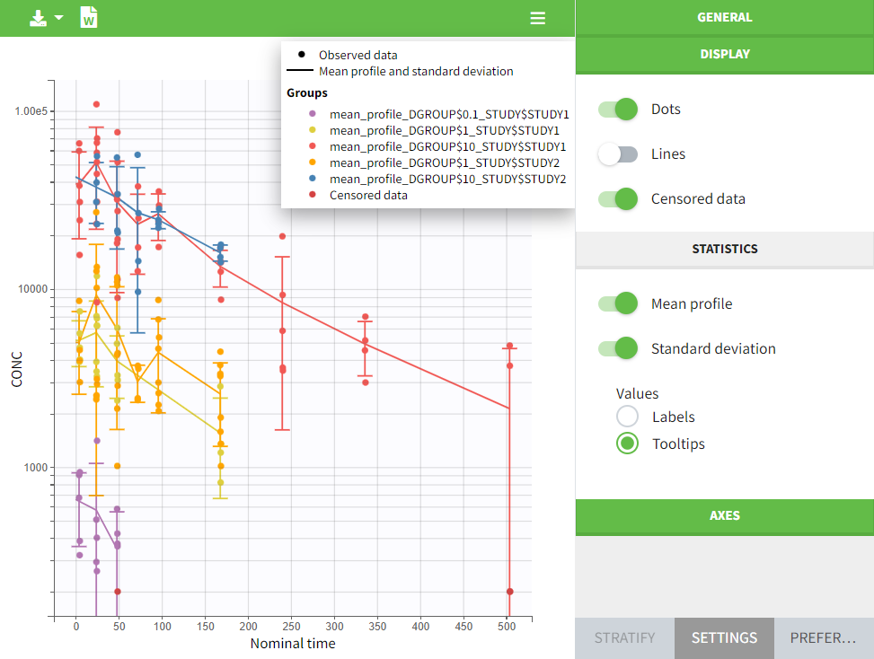The image size is (874, 659).
Task: Switch off the Mean profile toggle
Action: [x=618, y=304]
